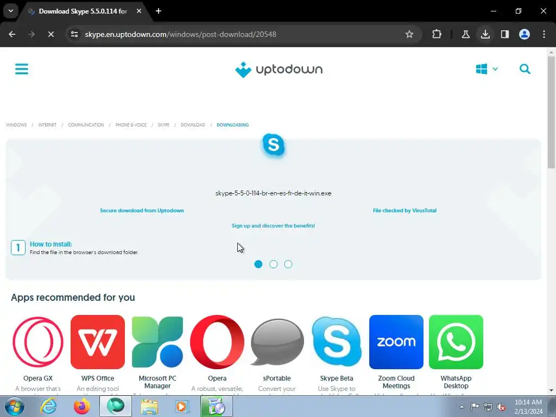The image size is (556, 417).
Task: View site information icon in address bar
Action: pyautogui.click(x=74, y=34)
